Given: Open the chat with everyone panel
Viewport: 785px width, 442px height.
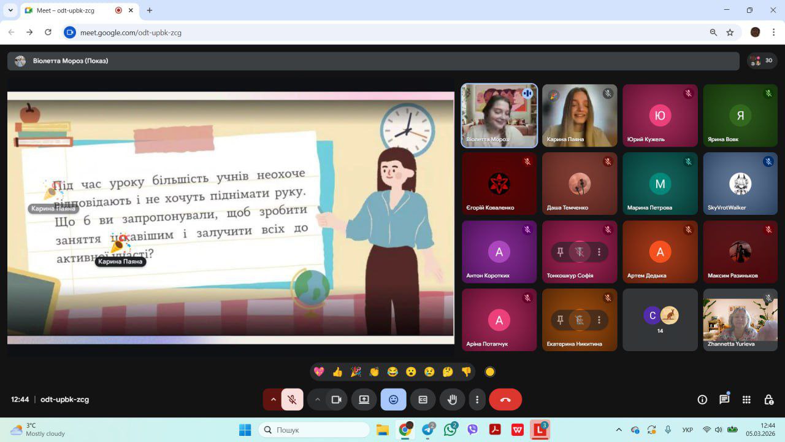Looking at the screenshot, I should click(724, 400).
